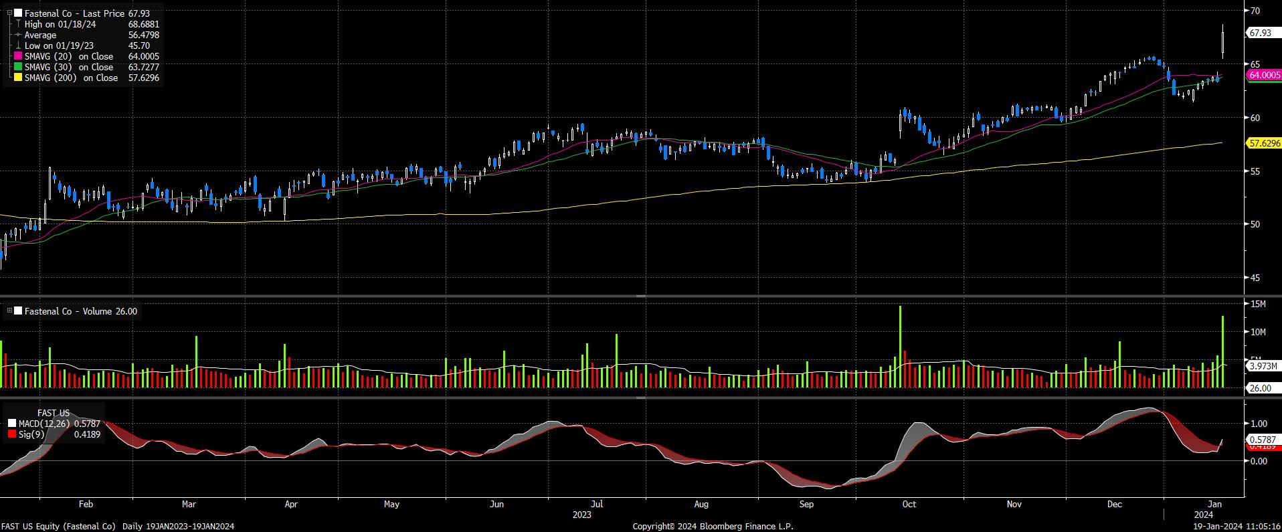Click the 3.973M volume average axis tag

point(1264,366)
